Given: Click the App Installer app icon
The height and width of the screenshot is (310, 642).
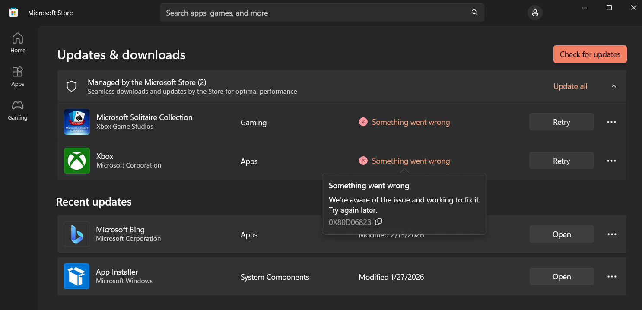Looking at the screenshot, I should click(x=76, y=276).
